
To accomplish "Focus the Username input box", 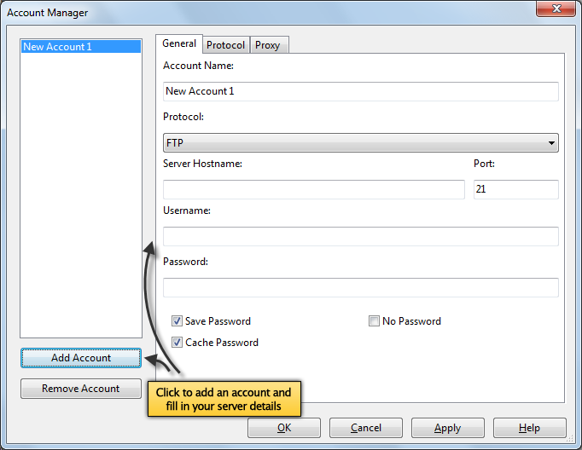I will point(360,236).
